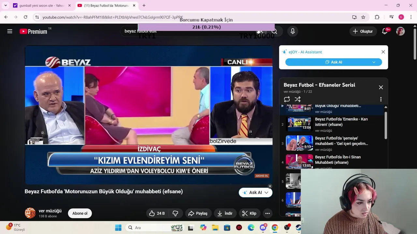The width and height of the screenshot is (417, 234).
Task: Reload the page in Chrome
Action: (25, 17)
